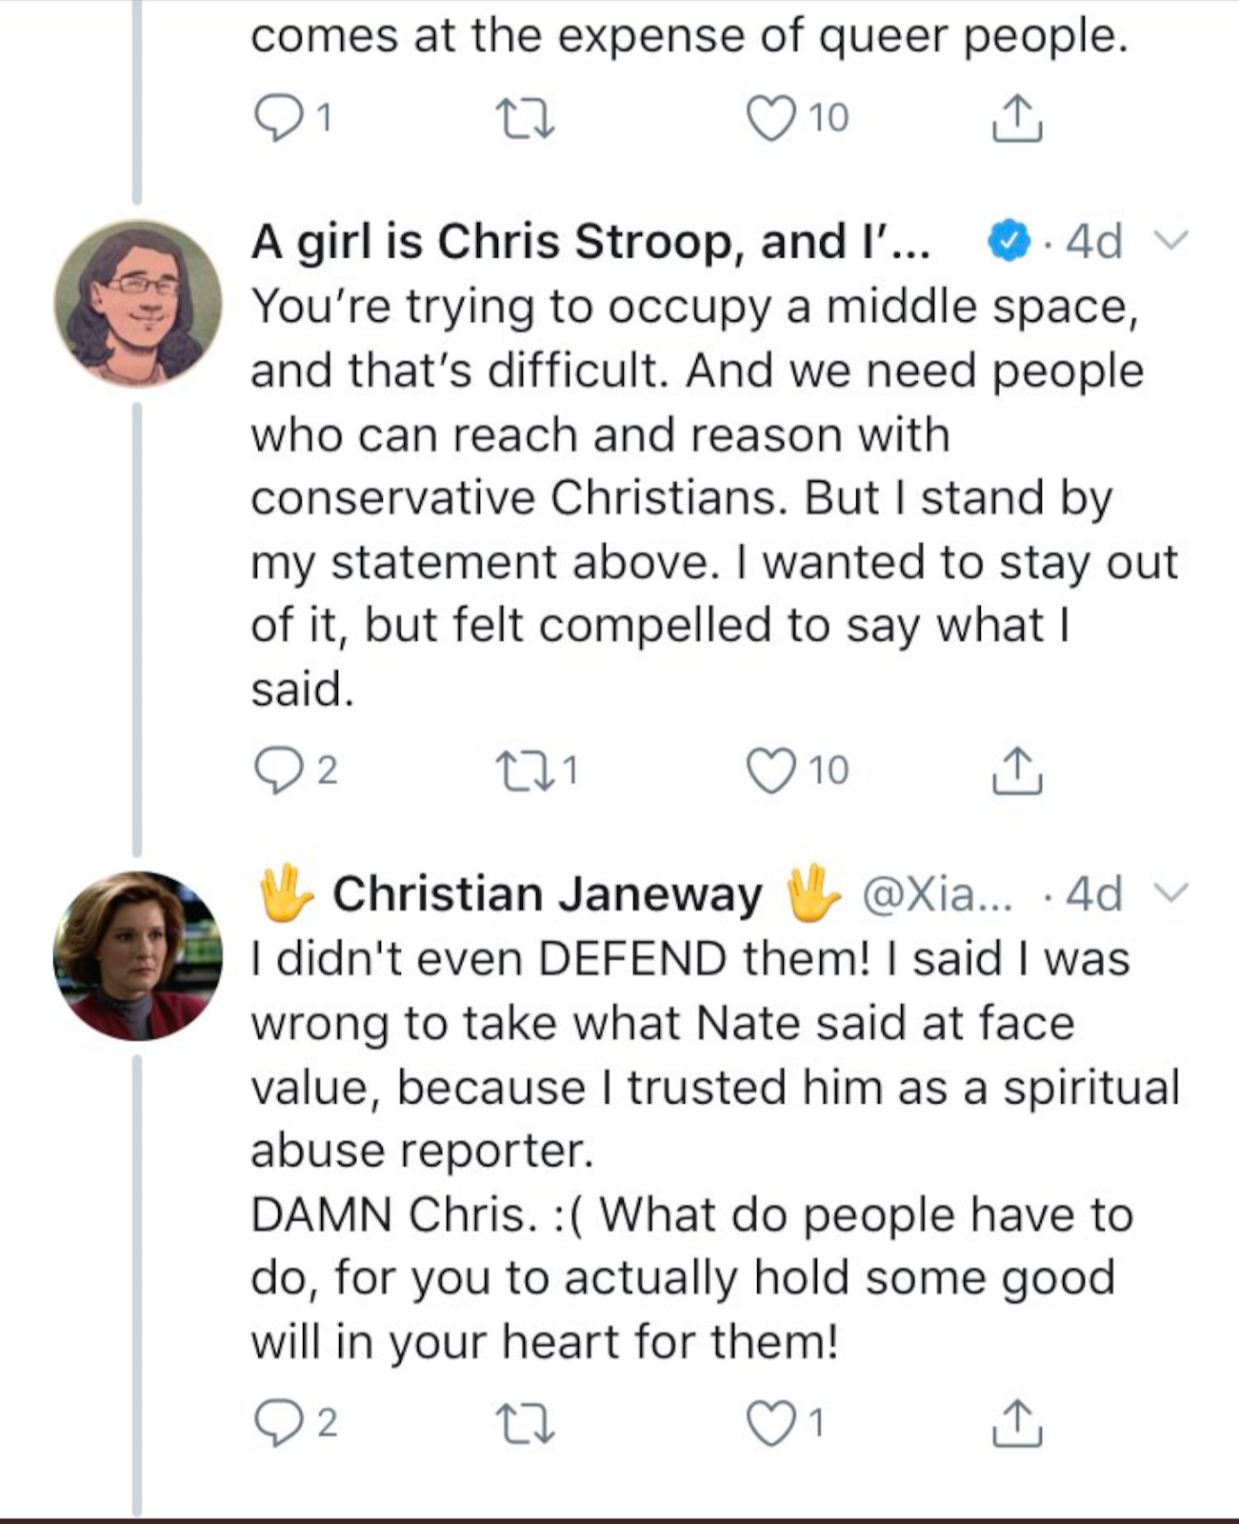Screen dimensions: 1239x1524
Task: Open options chevron on Christian Janeway's tweet
Action: click(x=1170, y=893)
